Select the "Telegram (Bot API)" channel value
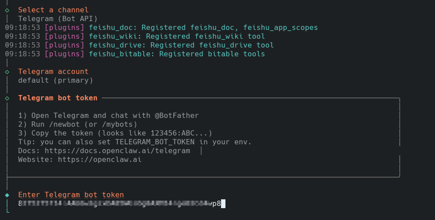 (x=58, y=18)
